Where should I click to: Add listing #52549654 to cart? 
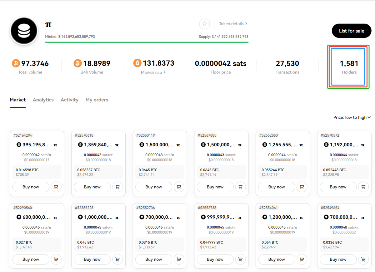tap(363, 259)
